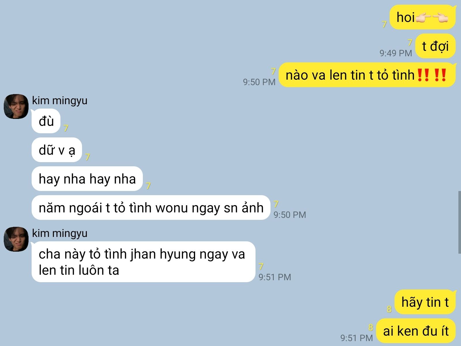Select the "t đợi" yellow bubble
This screenshot has height=346, width=461.
(x=435, y=46)
